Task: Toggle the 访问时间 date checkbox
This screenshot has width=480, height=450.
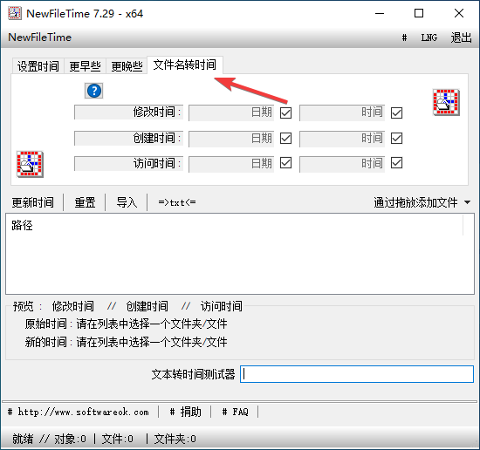Action: pos(285,163)
